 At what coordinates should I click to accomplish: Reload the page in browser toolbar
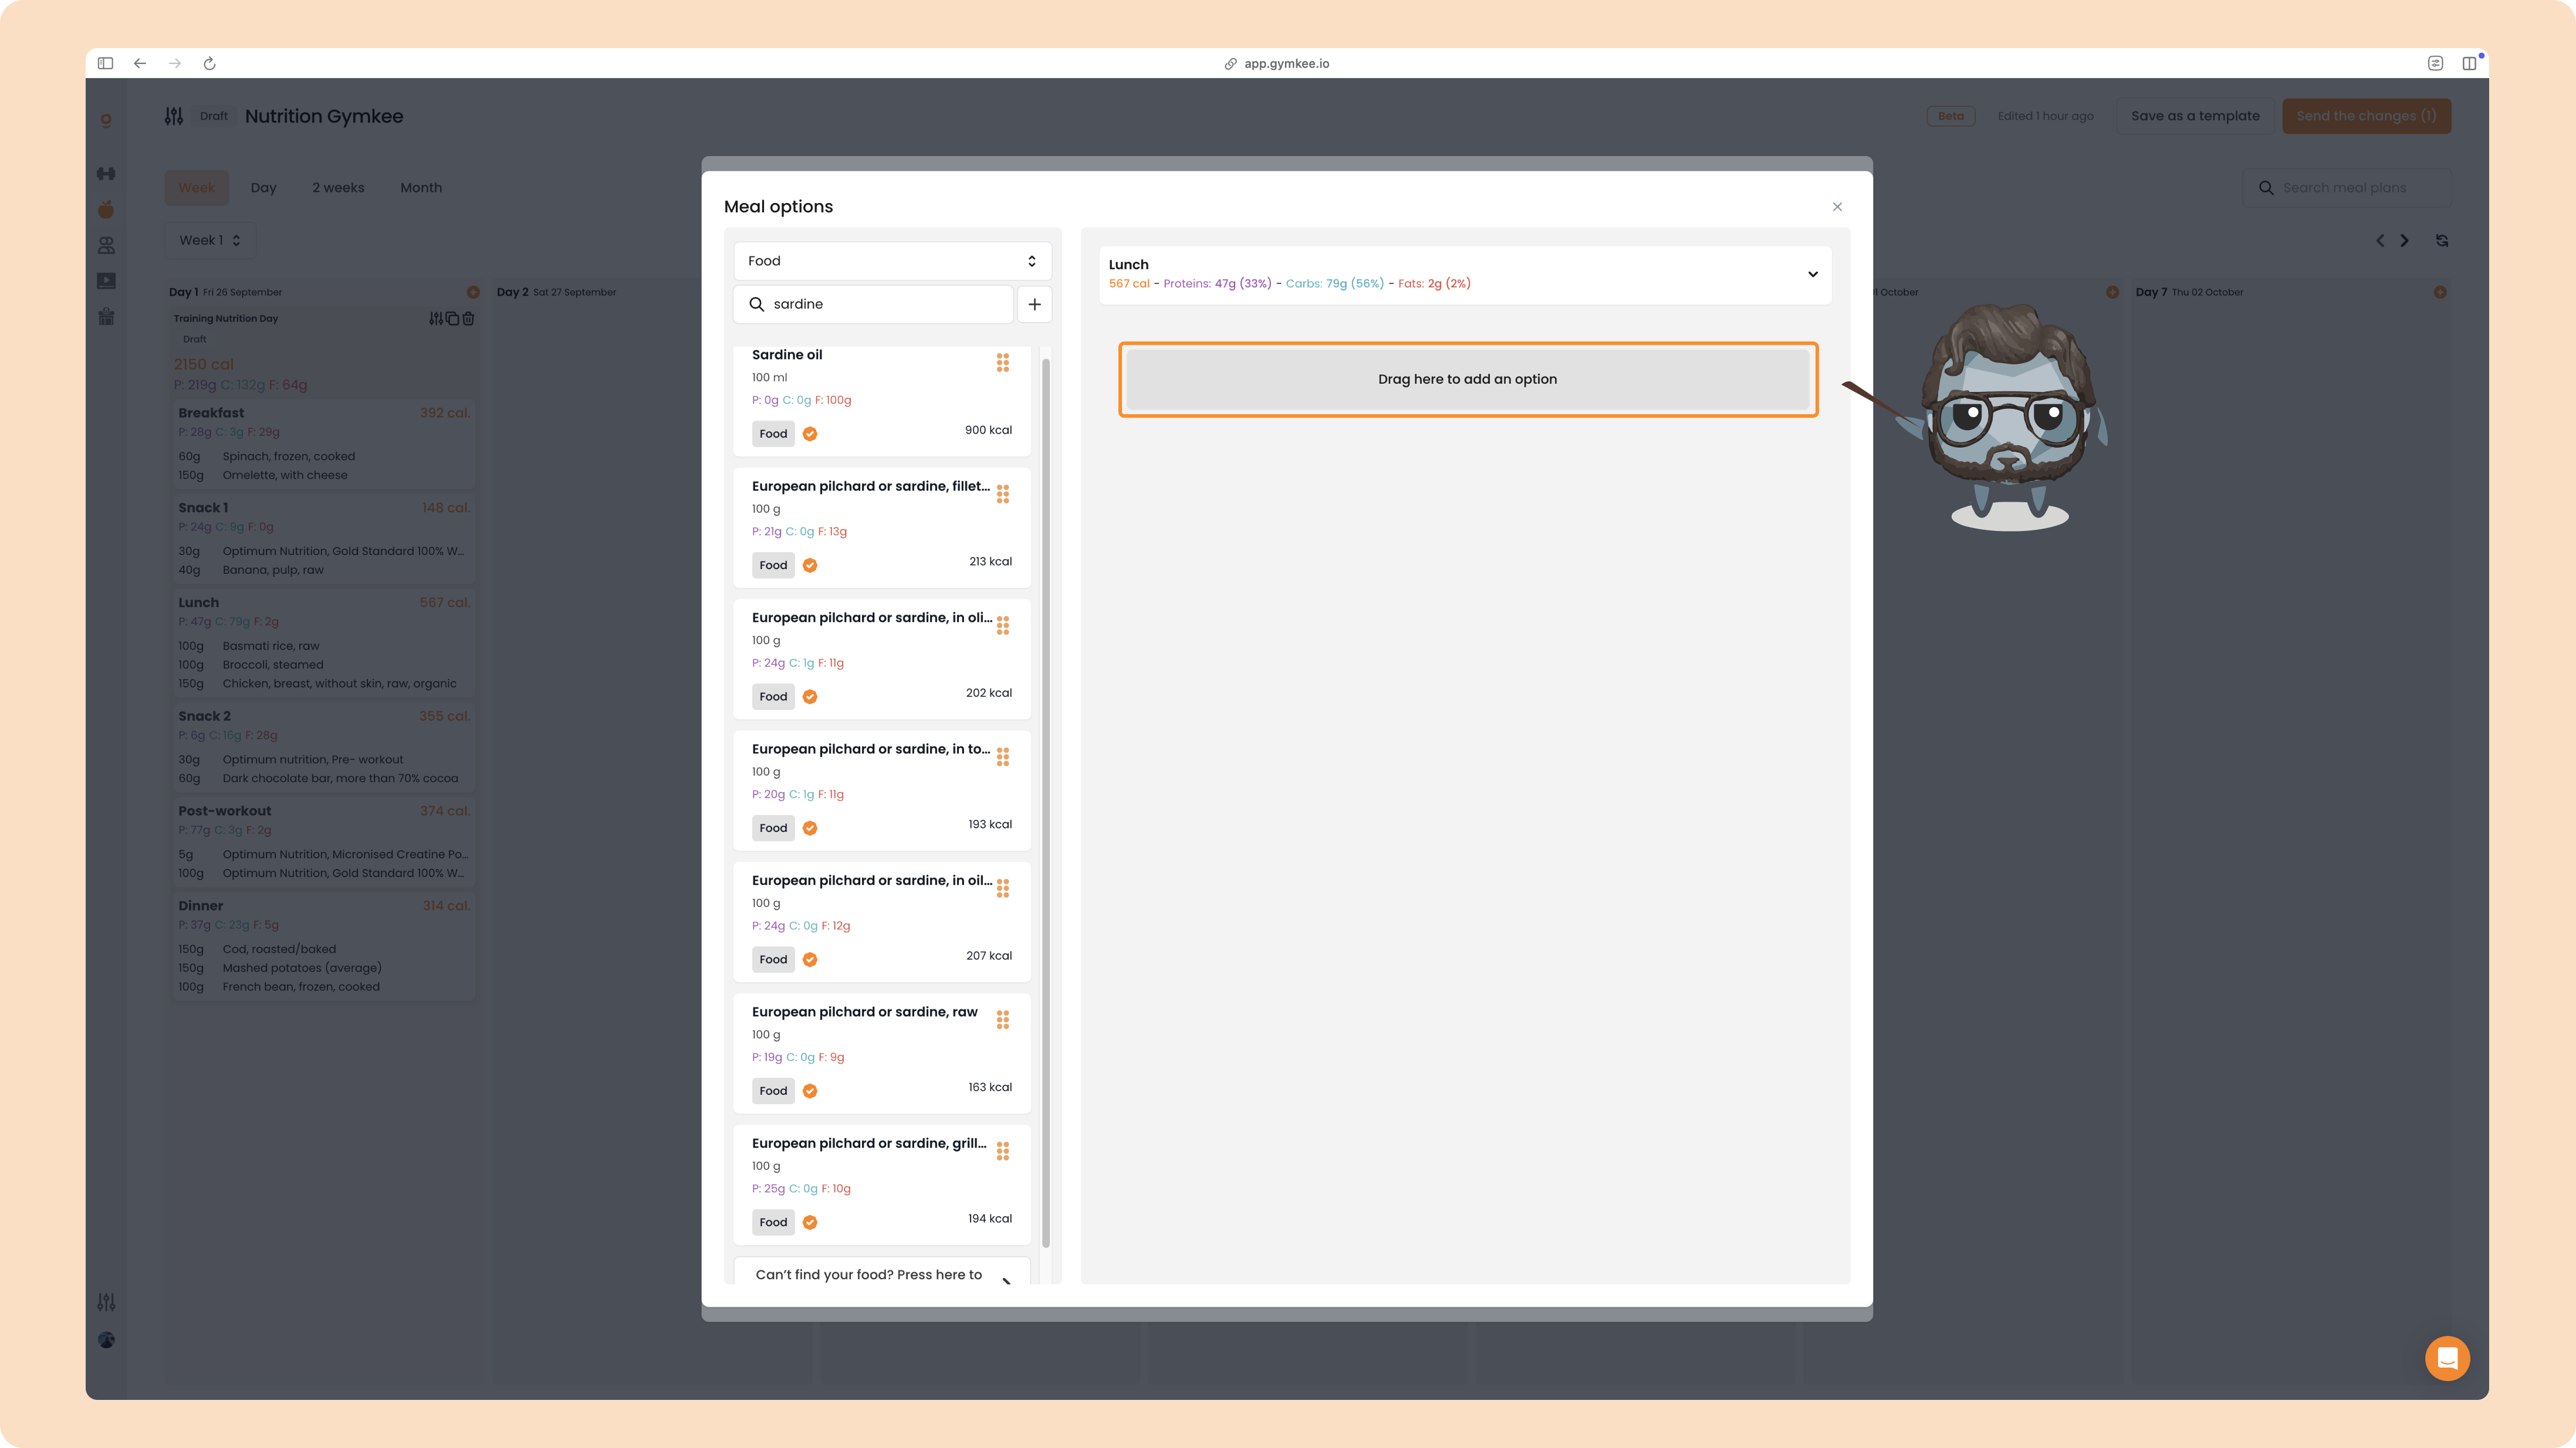(x=209, y=63)
